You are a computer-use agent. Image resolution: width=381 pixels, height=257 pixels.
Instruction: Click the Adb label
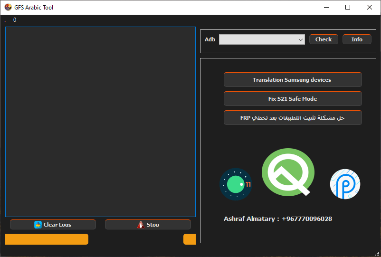(x=210, y=39)
